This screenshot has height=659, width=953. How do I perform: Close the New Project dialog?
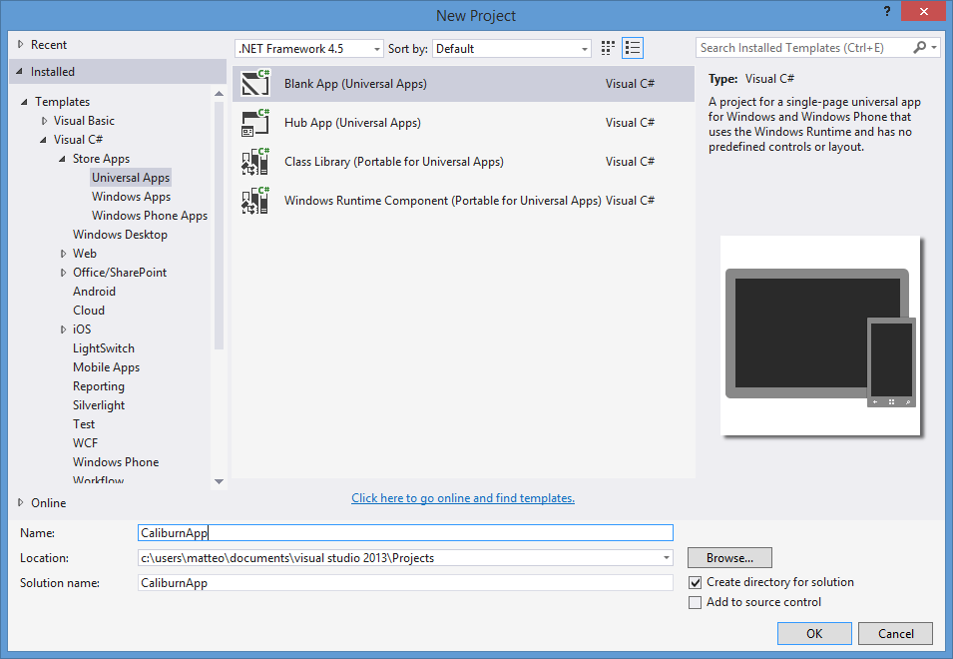pos(924,12)
